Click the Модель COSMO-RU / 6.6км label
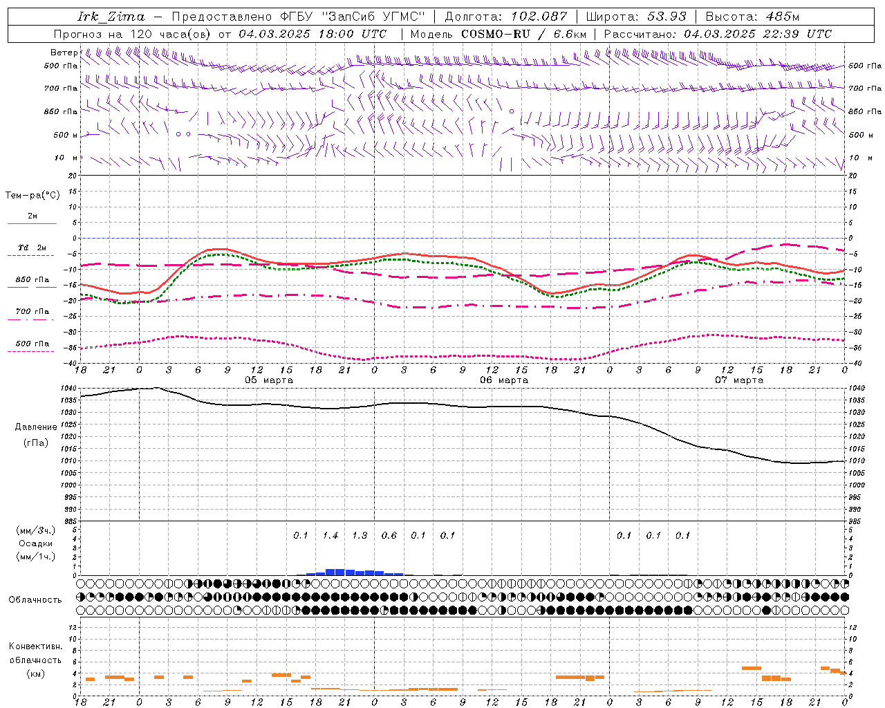The height and width of the screenshot is (708, 885). [x=498, y=34]
